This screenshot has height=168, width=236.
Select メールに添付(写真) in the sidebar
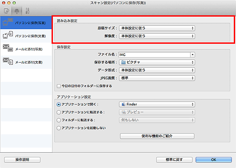coord(26,49)
